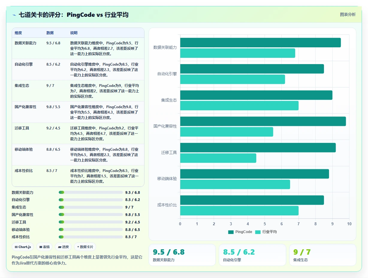Click progress value 8.5 / 7
This screenshot has width=368, height=278.
131,237
